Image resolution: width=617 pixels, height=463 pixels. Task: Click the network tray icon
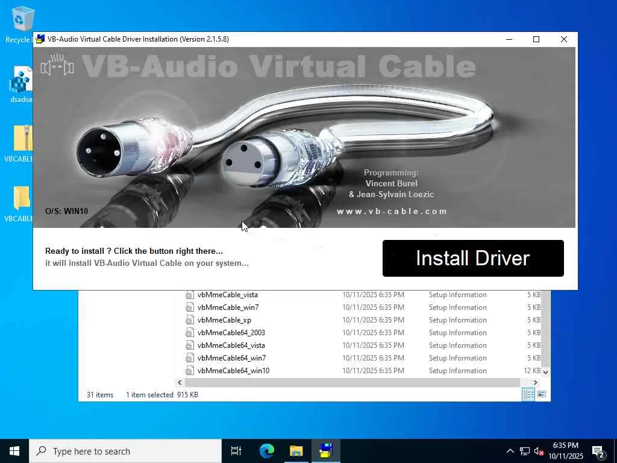tap(525, 451)
